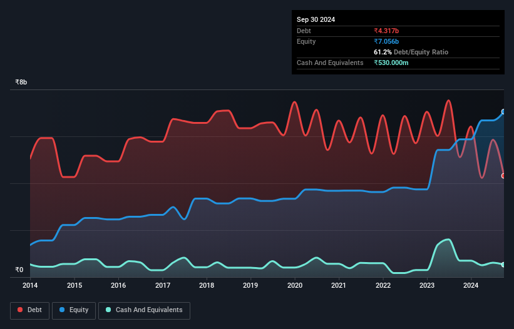This screenshot has height=329, width=514.
Task: Click the 2016 x-axis label
Action: click(118, 285)
